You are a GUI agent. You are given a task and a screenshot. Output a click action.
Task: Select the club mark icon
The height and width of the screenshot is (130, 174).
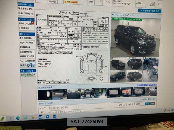66,108
